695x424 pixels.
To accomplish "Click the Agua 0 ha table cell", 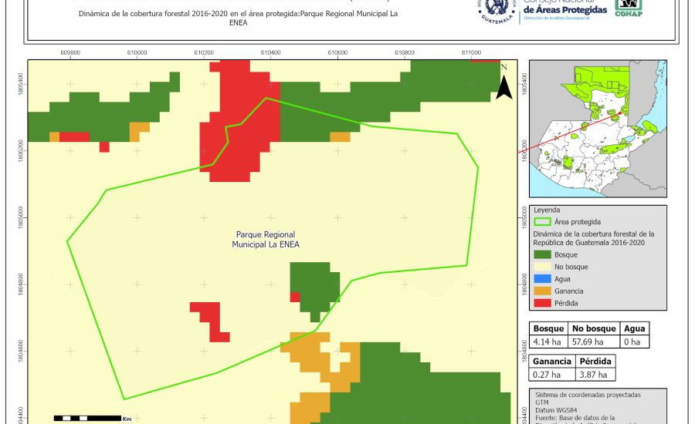I will tap(635, 342).
